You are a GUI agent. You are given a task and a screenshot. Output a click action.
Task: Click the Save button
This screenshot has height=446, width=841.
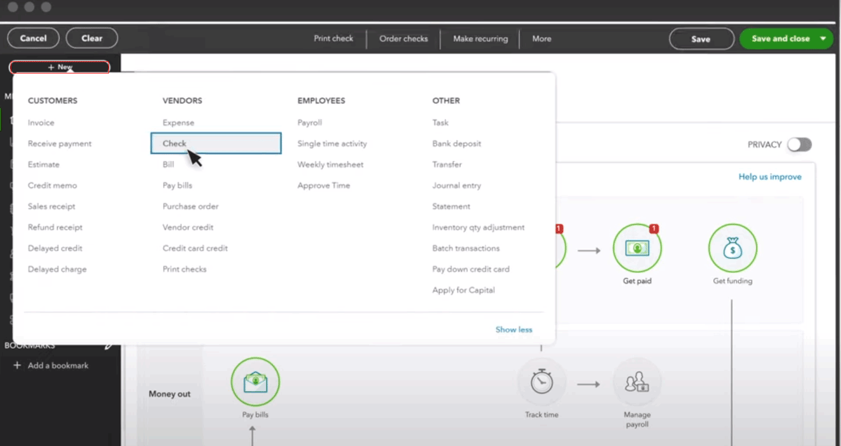tap(701, 39)
